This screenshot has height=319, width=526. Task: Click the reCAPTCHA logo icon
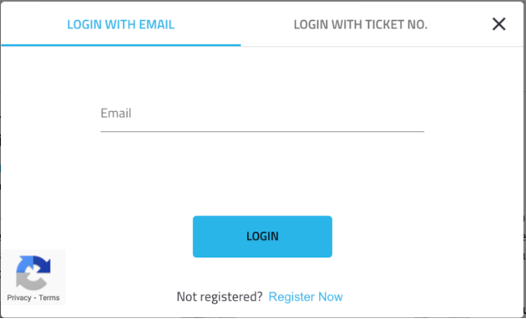point(33,273)
